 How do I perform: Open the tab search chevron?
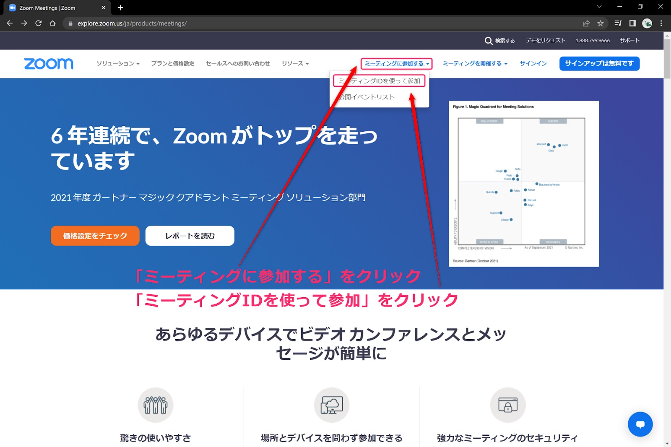click(x=599, y=7)
